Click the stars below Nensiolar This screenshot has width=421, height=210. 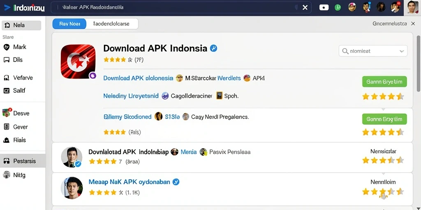(383, 160)
